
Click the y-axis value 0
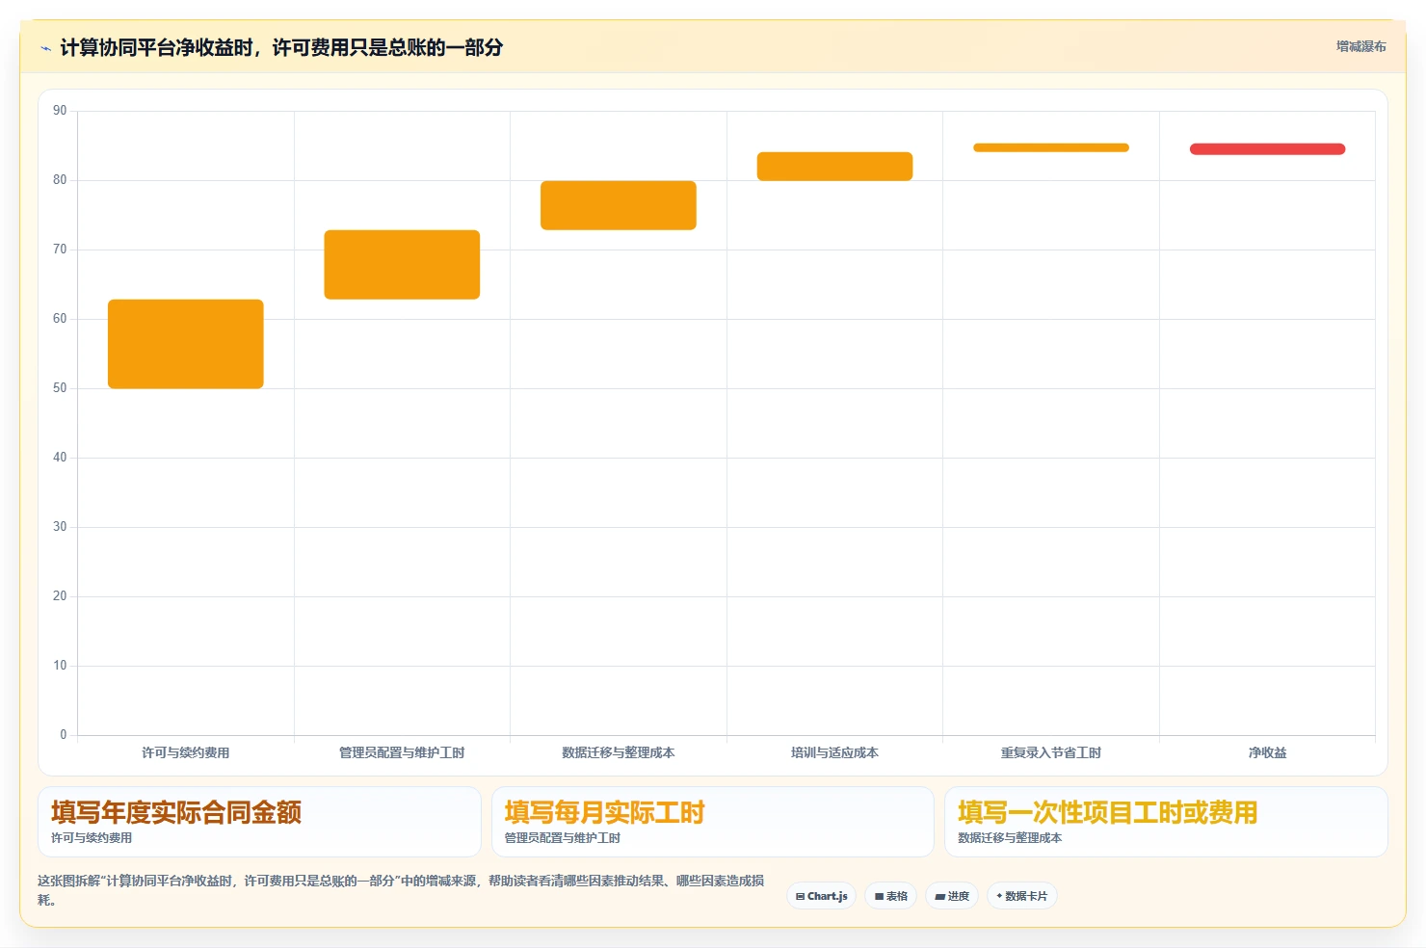pos(64,735)
